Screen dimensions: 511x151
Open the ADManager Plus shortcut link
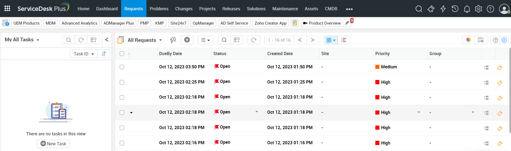119,23
